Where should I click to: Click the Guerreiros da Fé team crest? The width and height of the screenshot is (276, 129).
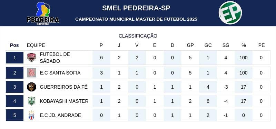(31, 87)
